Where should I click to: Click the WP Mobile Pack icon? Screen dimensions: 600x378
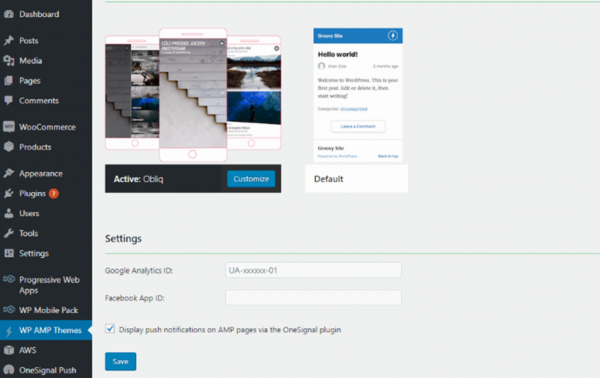click(9, 310)
